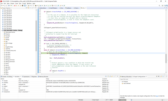168x101 pixels.
Task: Click the green Resume debug button
Action: pos(11,6)
